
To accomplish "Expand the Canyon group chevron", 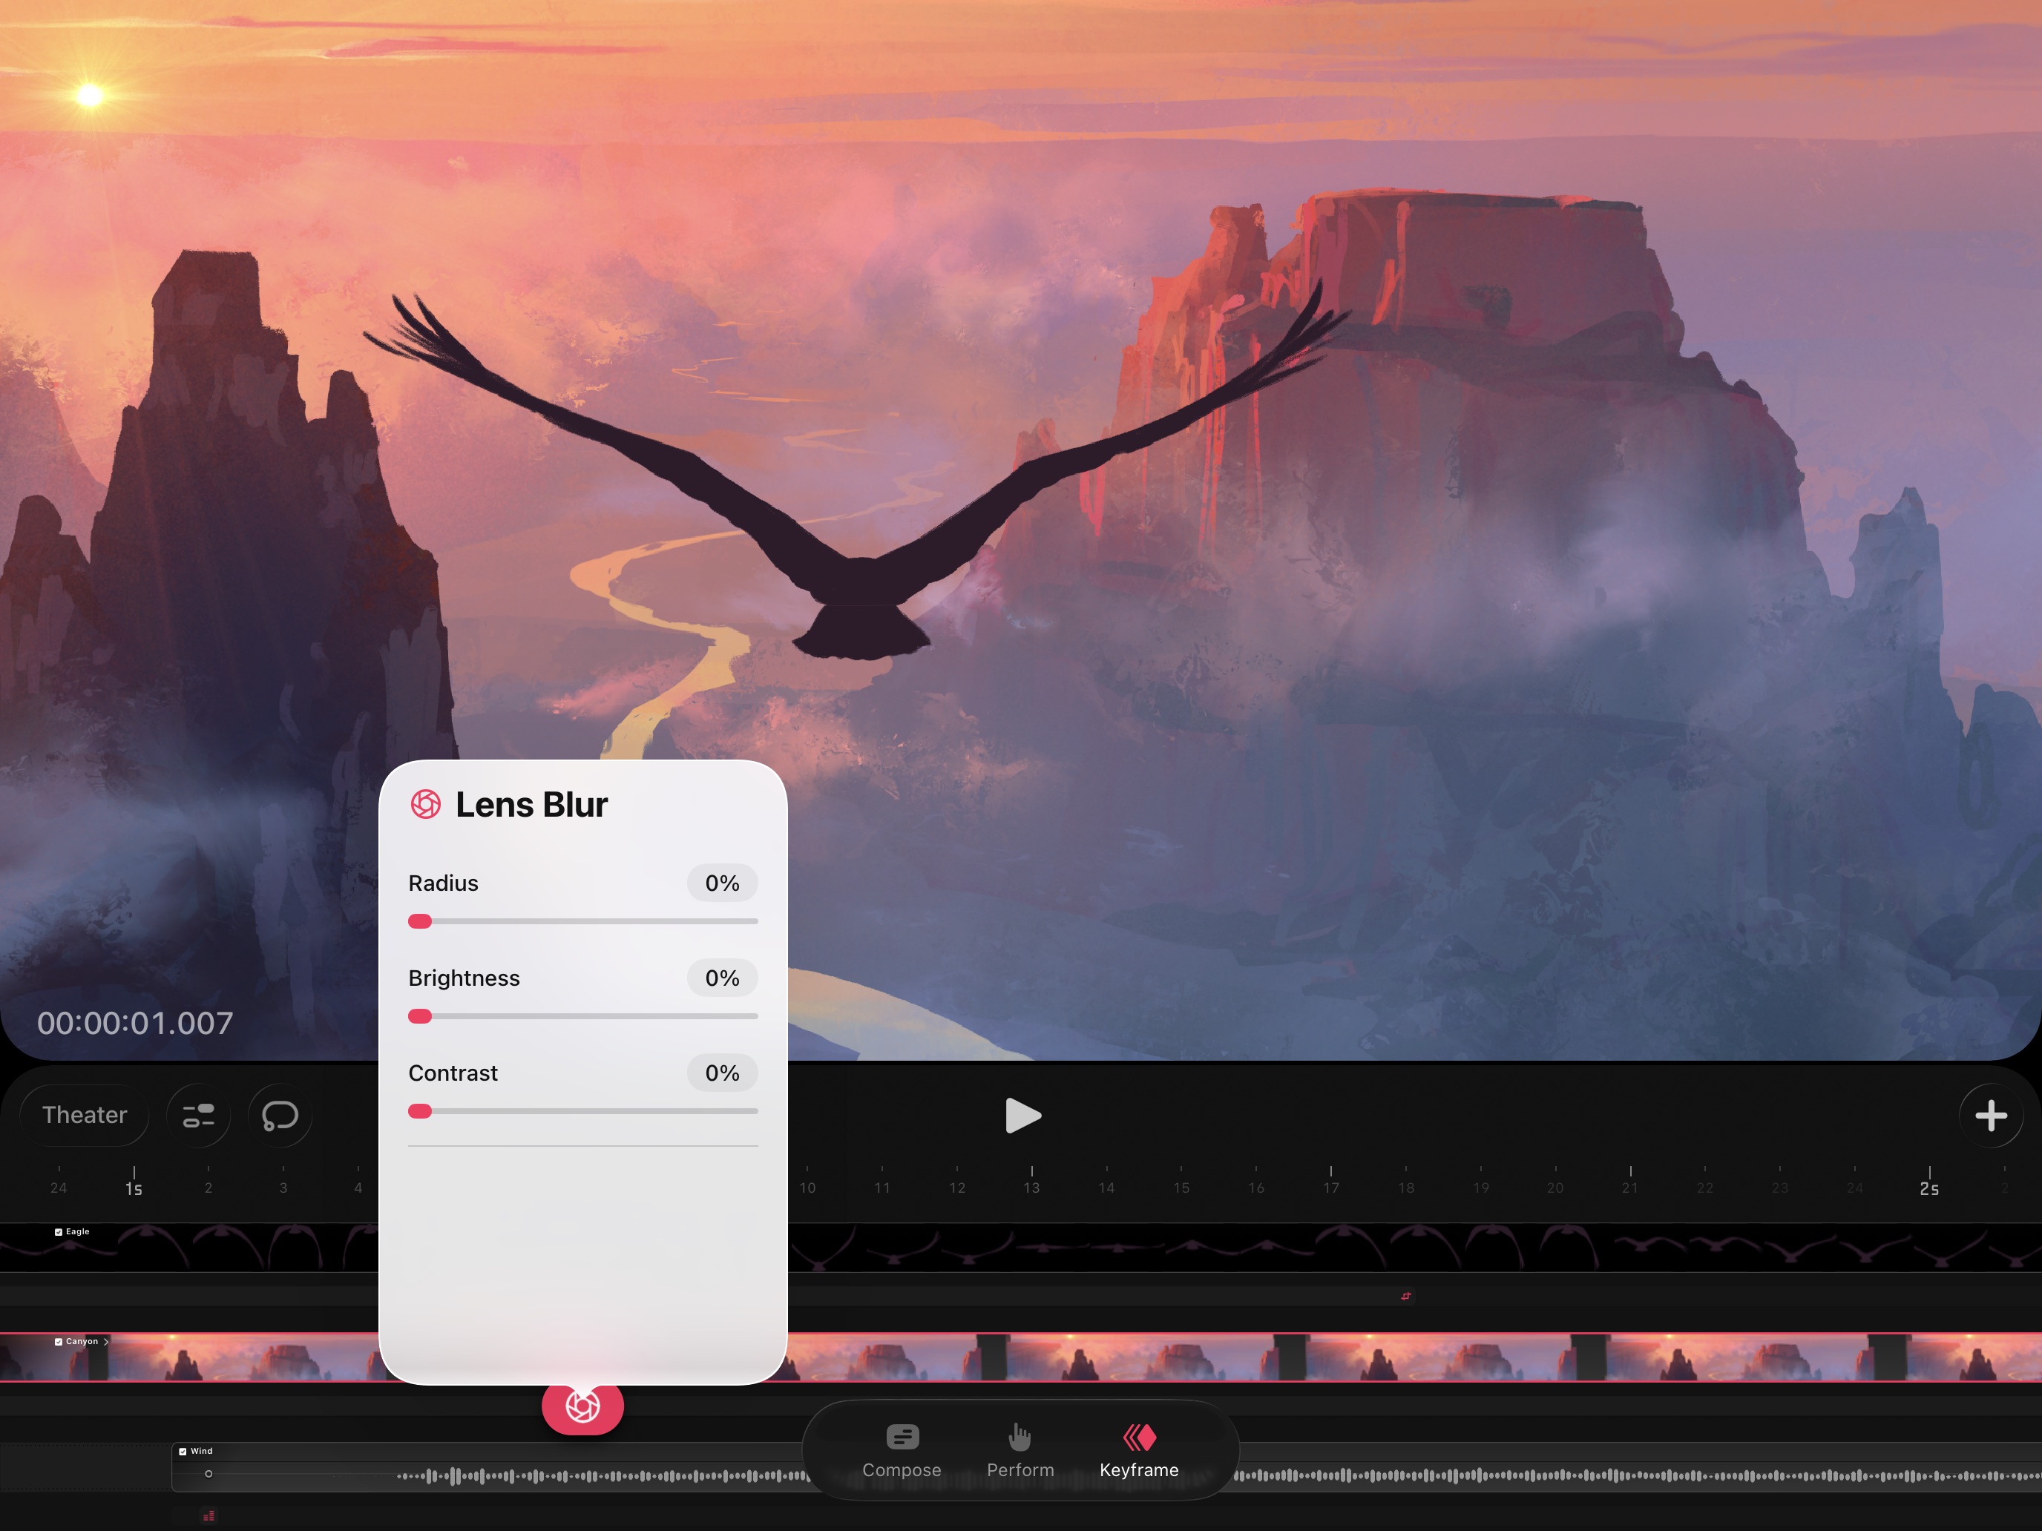I will click(x=106, y=1342).
